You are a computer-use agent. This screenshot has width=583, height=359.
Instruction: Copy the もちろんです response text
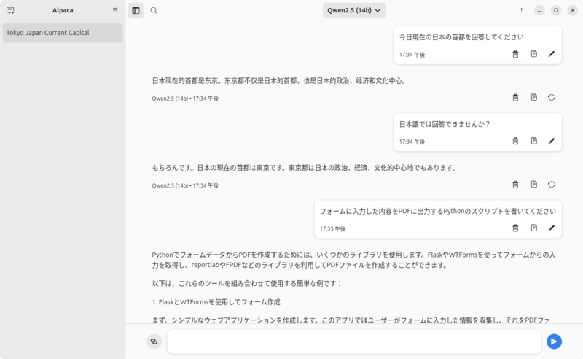point(533,185)
